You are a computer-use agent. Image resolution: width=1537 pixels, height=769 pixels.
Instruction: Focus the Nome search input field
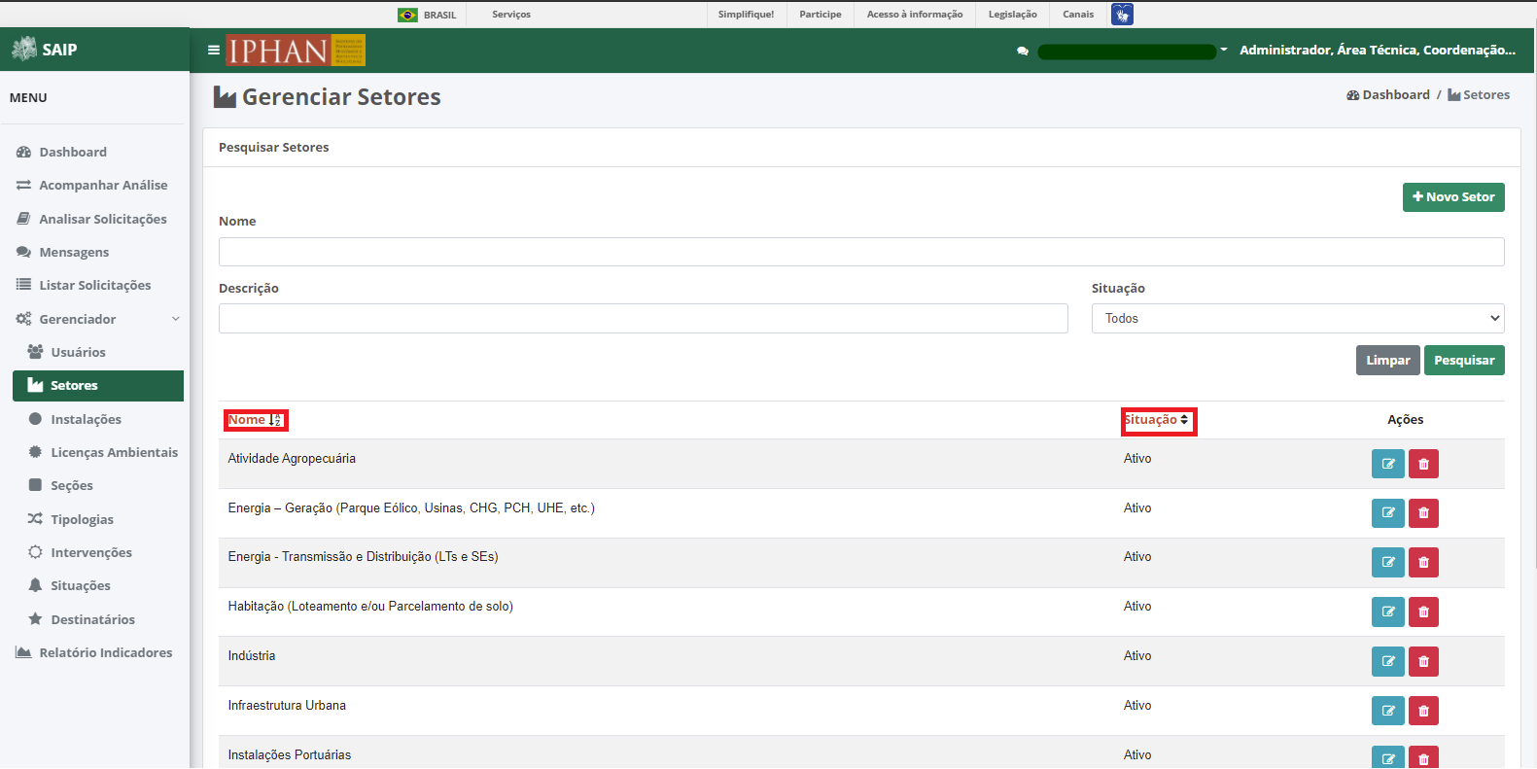pos(861,252)
